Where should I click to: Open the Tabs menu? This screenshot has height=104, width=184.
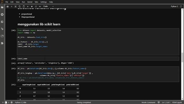coord(37,2)
